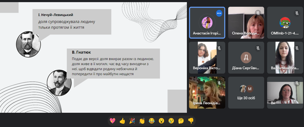Send the thumbs down reaction
The image size is (304, 127).
click(191, 121)
